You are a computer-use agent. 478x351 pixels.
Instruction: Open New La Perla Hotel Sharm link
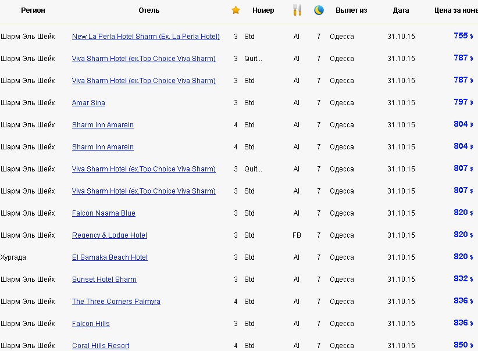tap(146, 37)
